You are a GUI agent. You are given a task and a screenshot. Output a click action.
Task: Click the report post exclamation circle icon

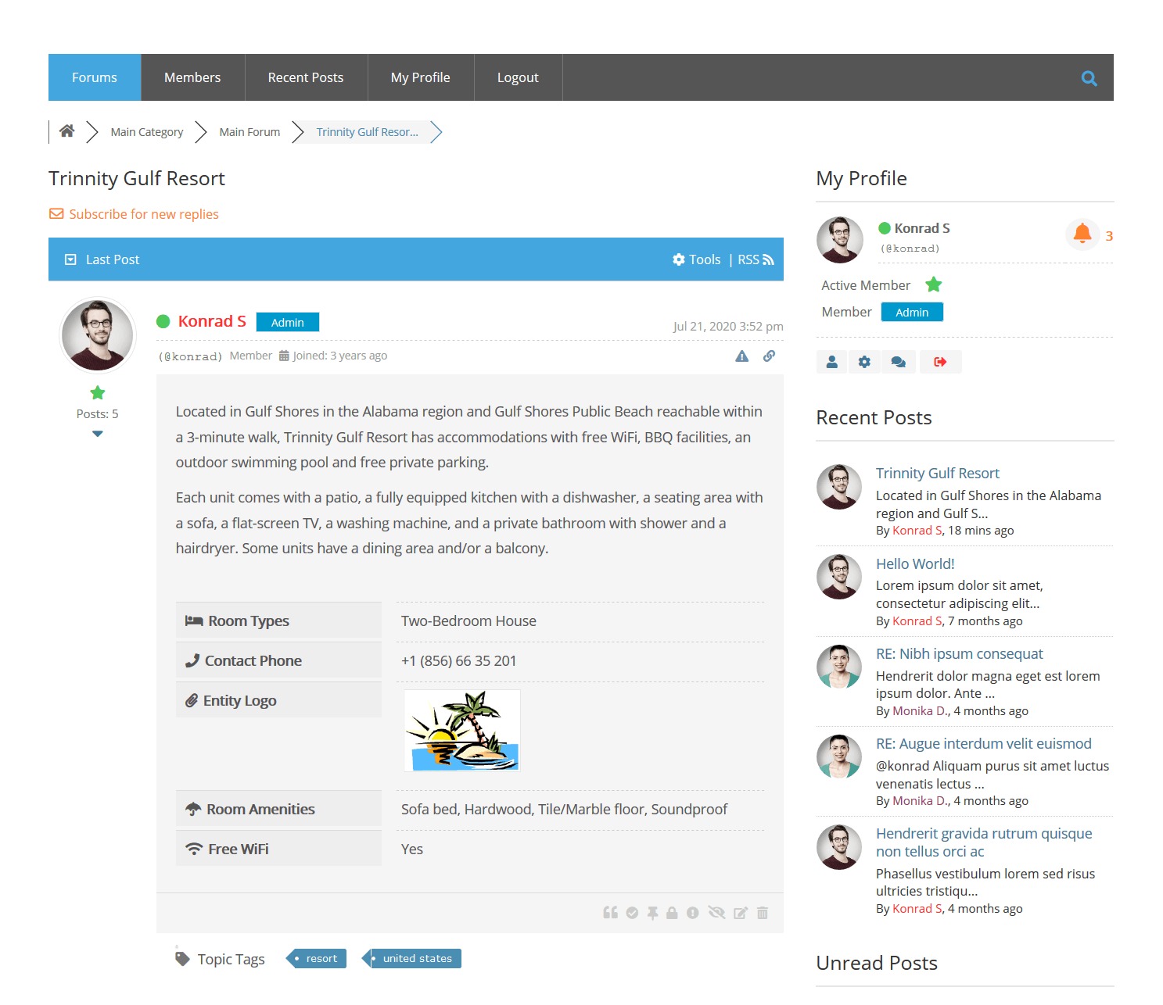[x=692, y=913]
